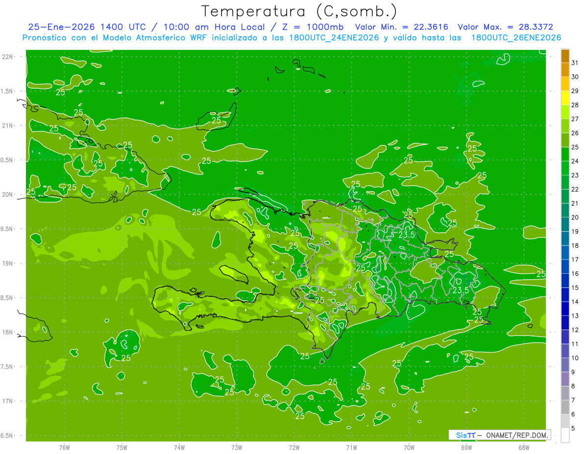Click the orange legend swatch between 29 and 30

[x=565, y=84]
